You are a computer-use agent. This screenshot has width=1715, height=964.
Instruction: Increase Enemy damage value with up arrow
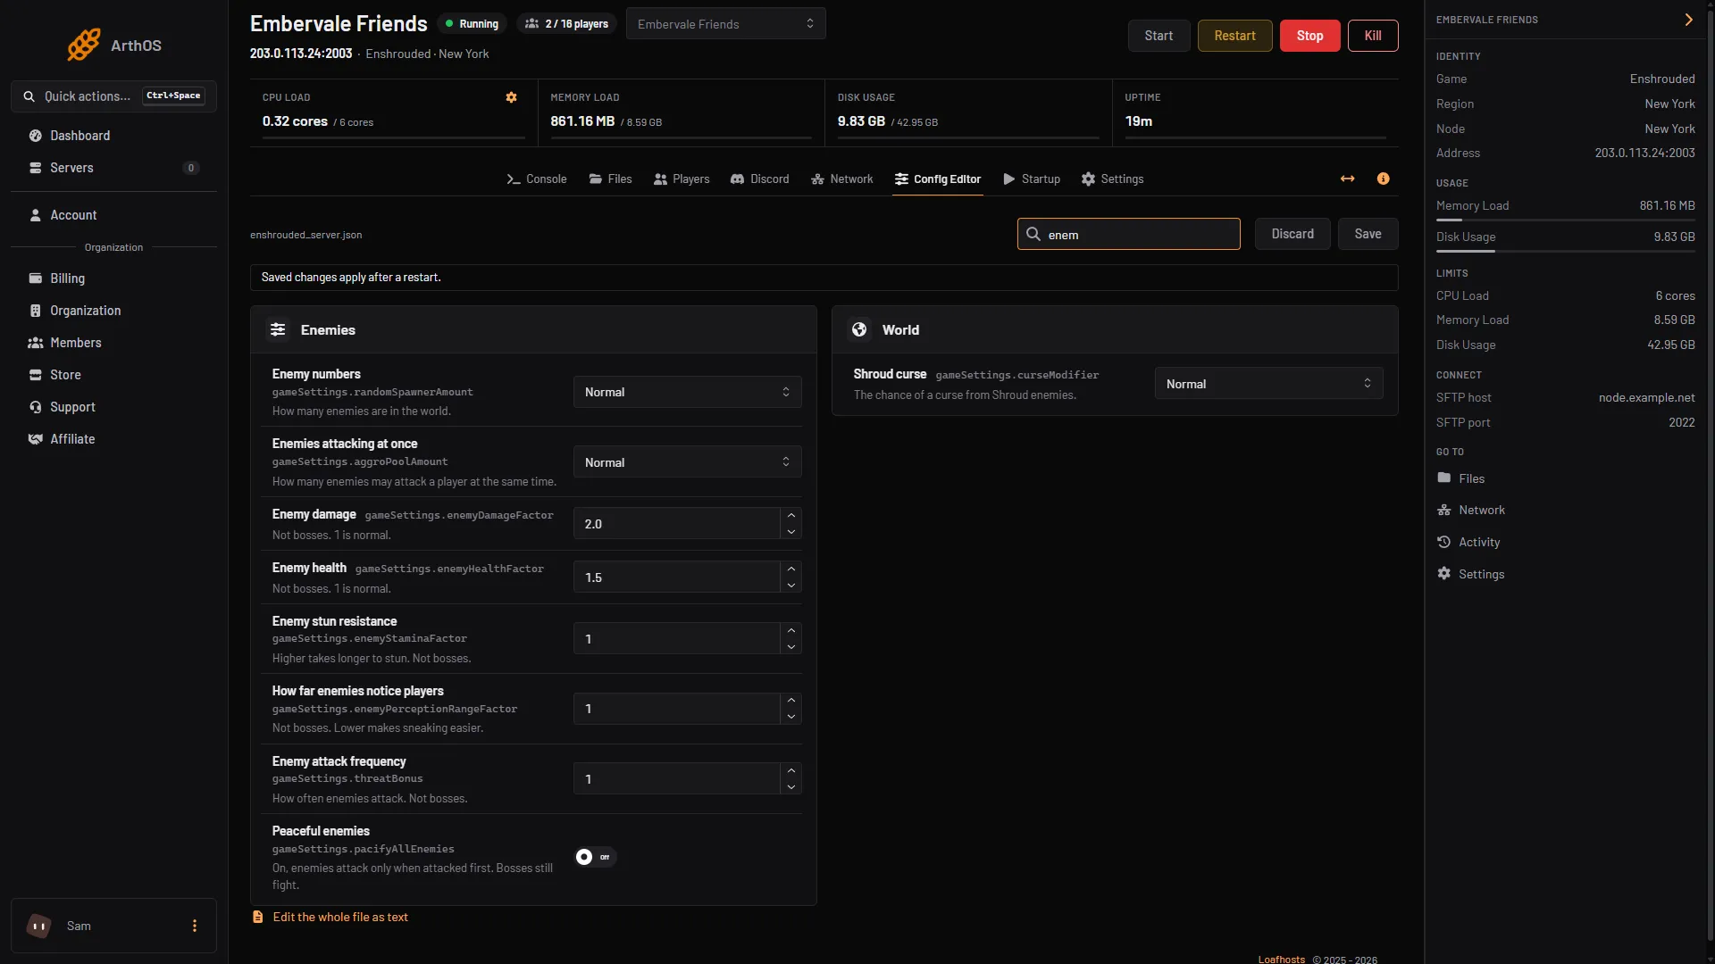pos(791,516)
